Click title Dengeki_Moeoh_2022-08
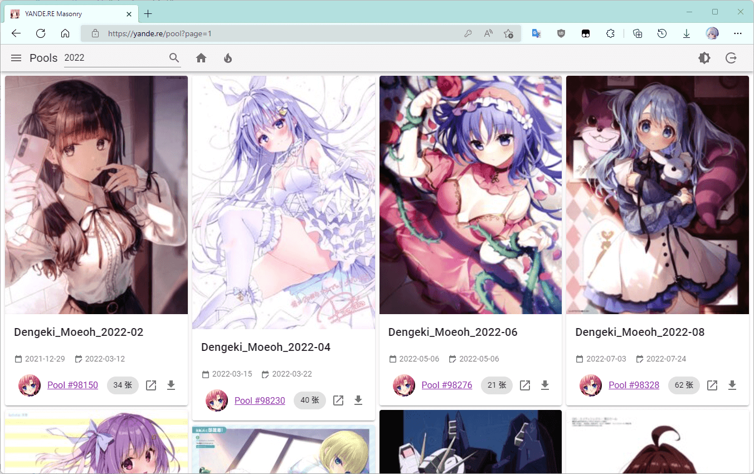This screenshot has height=474, width=754. (640, 332)
